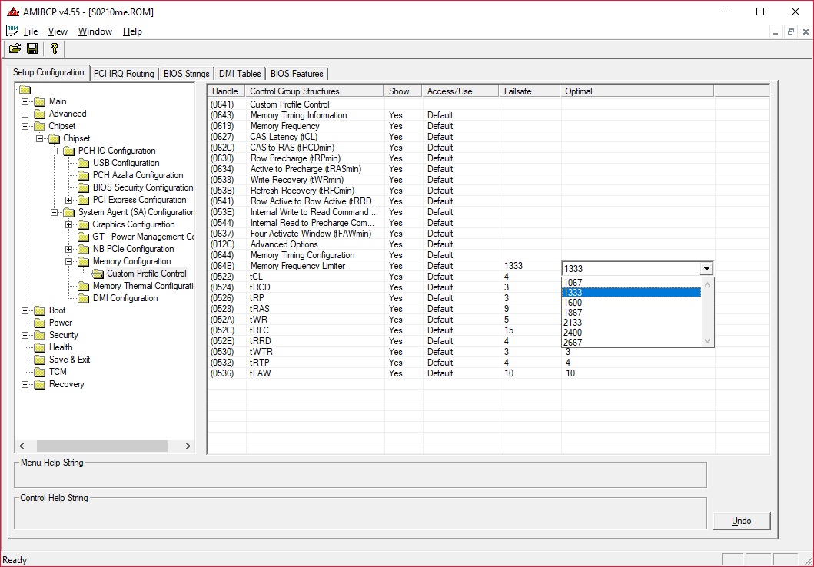
Task: Choose 2667 in the frequency dropdown list
Action: click(631, 343)
